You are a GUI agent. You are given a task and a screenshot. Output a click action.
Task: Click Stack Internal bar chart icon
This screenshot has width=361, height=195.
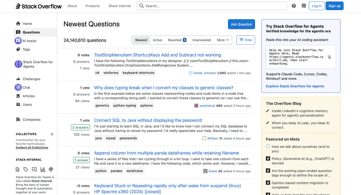pos(43,169)
